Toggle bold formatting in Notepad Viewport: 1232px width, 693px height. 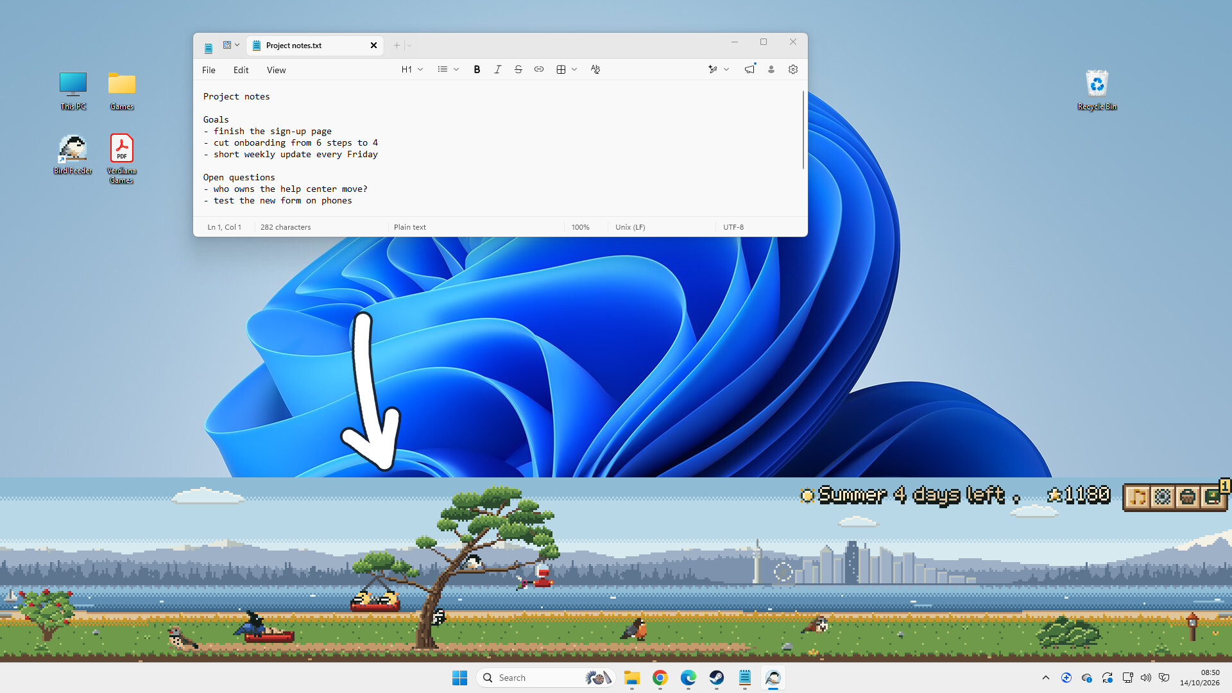tap(477, 69)
